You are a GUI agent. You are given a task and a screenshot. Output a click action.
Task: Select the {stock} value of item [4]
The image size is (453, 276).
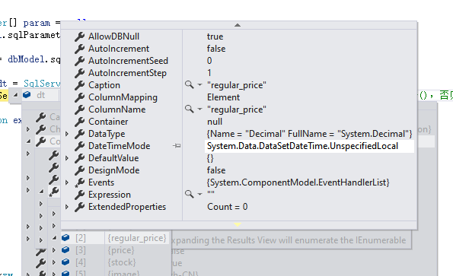(122, 262)
